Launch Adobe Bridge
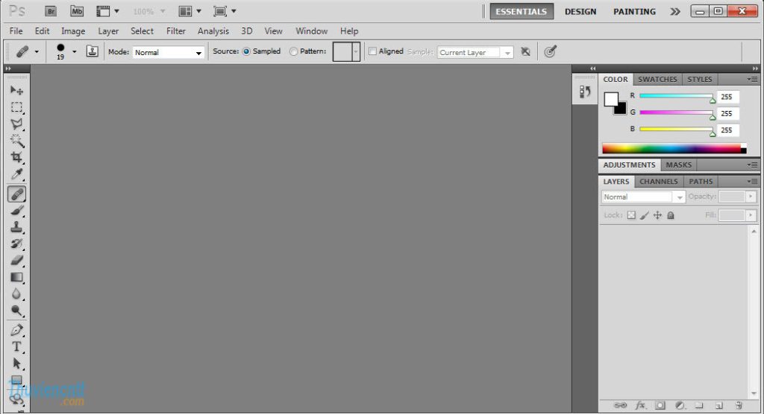This screenshot has width=764, height=414. pos(51,11)
